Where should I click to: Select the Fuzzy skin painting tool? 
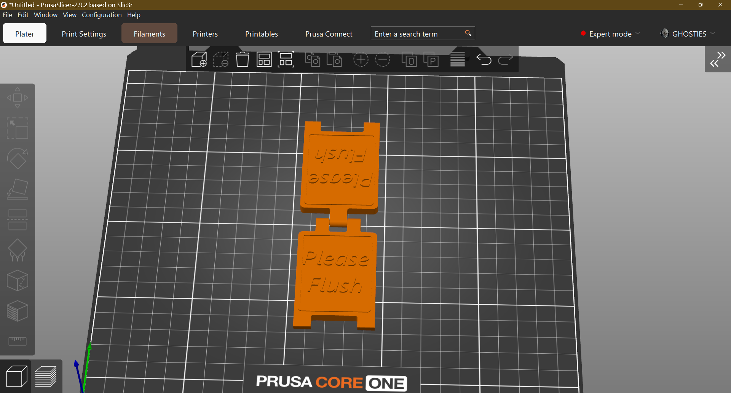coord(18,311)
